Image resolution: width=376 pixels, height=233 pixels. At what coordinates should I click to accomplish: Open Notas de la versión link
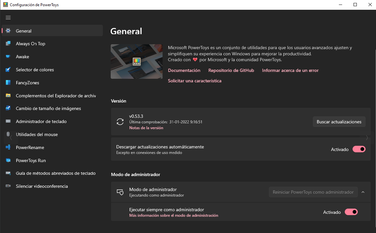point(146,128)
